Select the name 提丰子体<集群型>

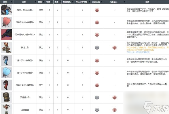[x=25, y=60]
